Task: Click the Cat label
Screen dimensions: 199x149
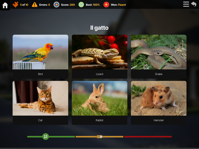Action: tap(40, 120)
